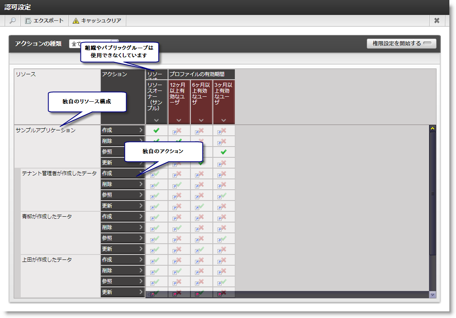Click the エクスポート export toolbar item
456x318 pixels.
[x=44, y=21]
